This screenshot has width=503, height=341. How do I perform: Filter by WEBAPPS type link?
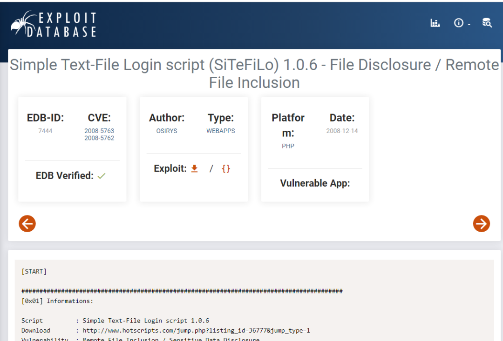point(221,131)
